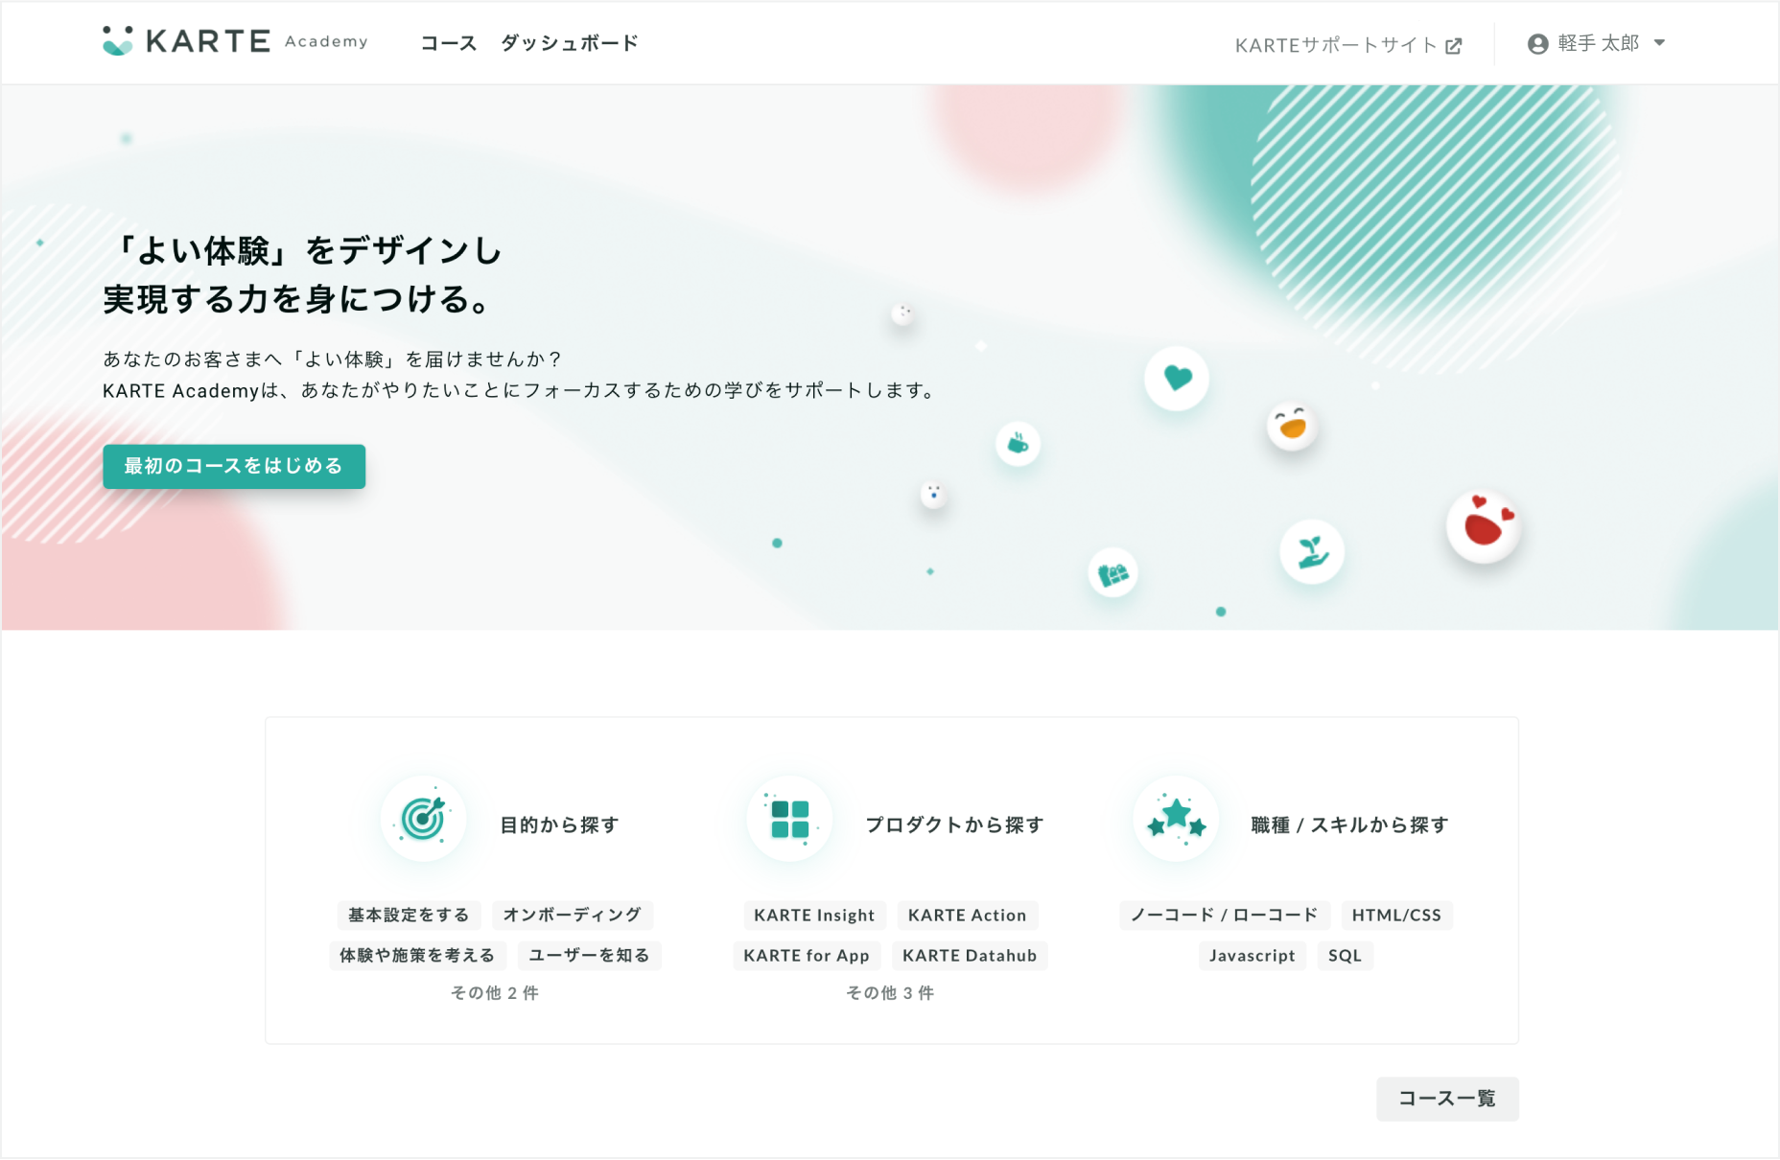Click the red heart-eyes face bubble
The height and width of the screenshot is (1160, 1780).
(1484, 526)
